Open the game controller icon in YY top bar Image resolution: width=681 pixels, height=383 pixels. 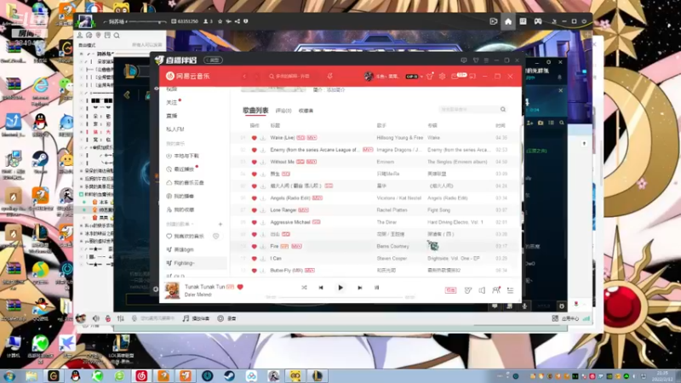[x=538, y=21]
